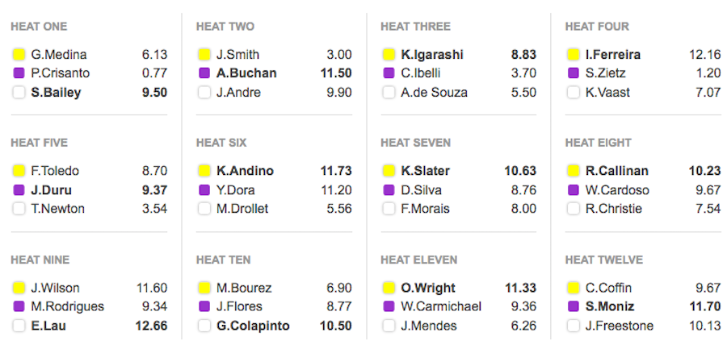Open G.Colapinto's name in Heat Ten
This screenshot has height=345, width=727.
click(253, 326)
